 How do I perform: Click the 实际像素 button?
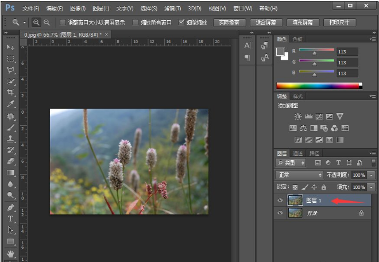point(230,22)
